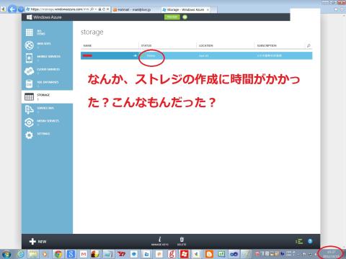
Task: Sort storage list by STATUS column
Action: pos(146,45)
